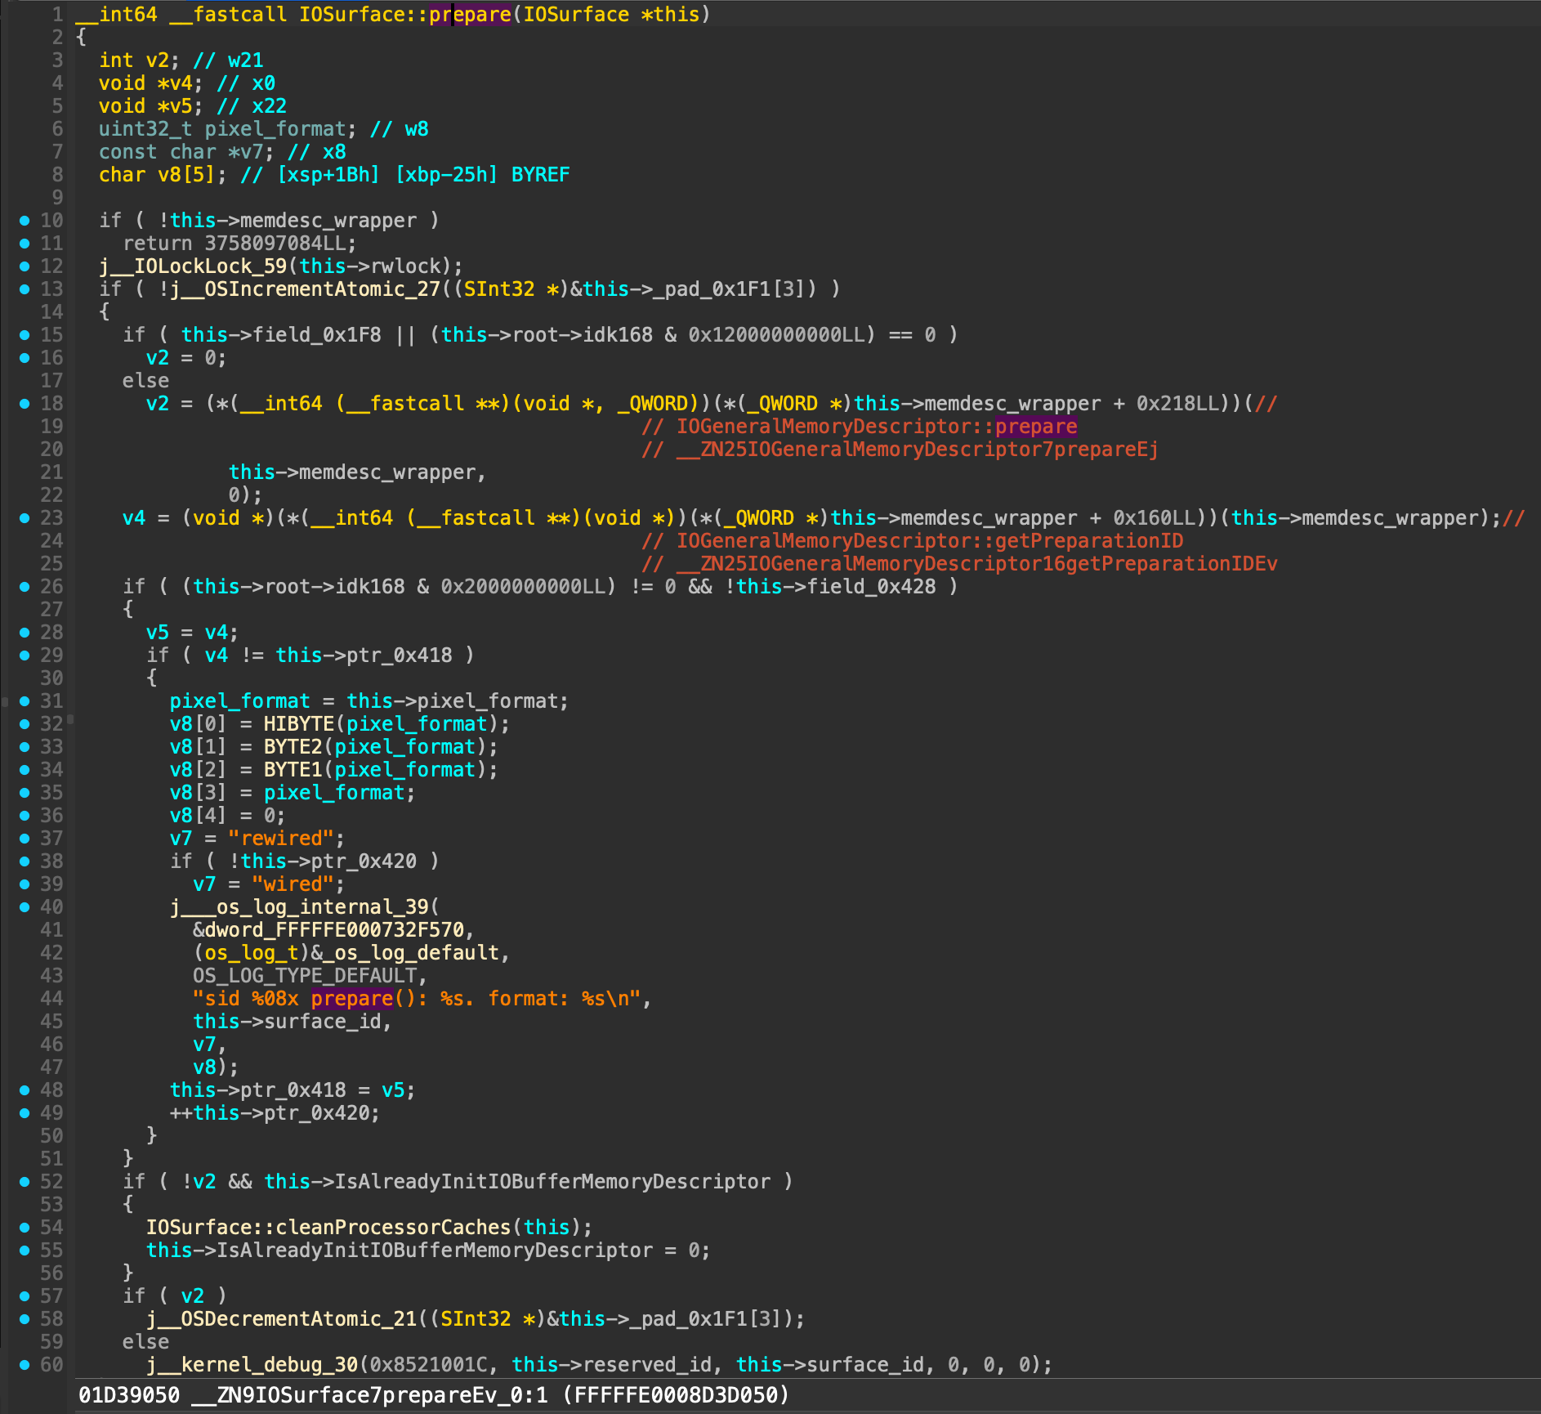Click the (FFFFFE0008D3D050) address in status bar
Image resolution: width=1541 pixels, height=1414 pixels.
[x=677, y=1395]
